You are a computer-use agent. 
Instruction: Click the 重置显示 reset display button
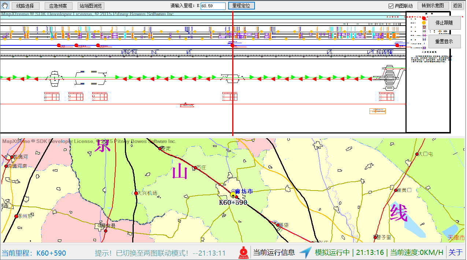pos(444,41)
